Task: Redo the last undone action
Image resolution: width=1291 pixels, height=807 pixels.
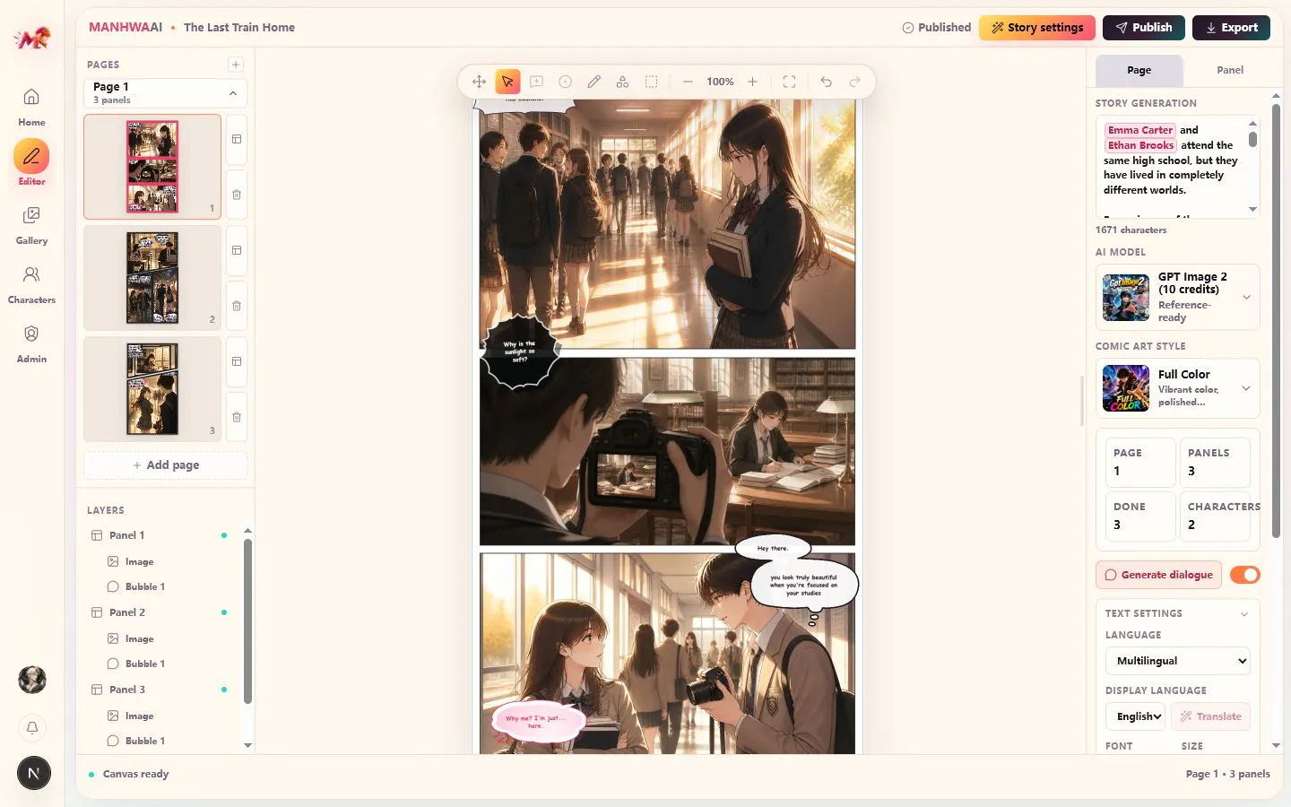Action: tap(855, 82)
